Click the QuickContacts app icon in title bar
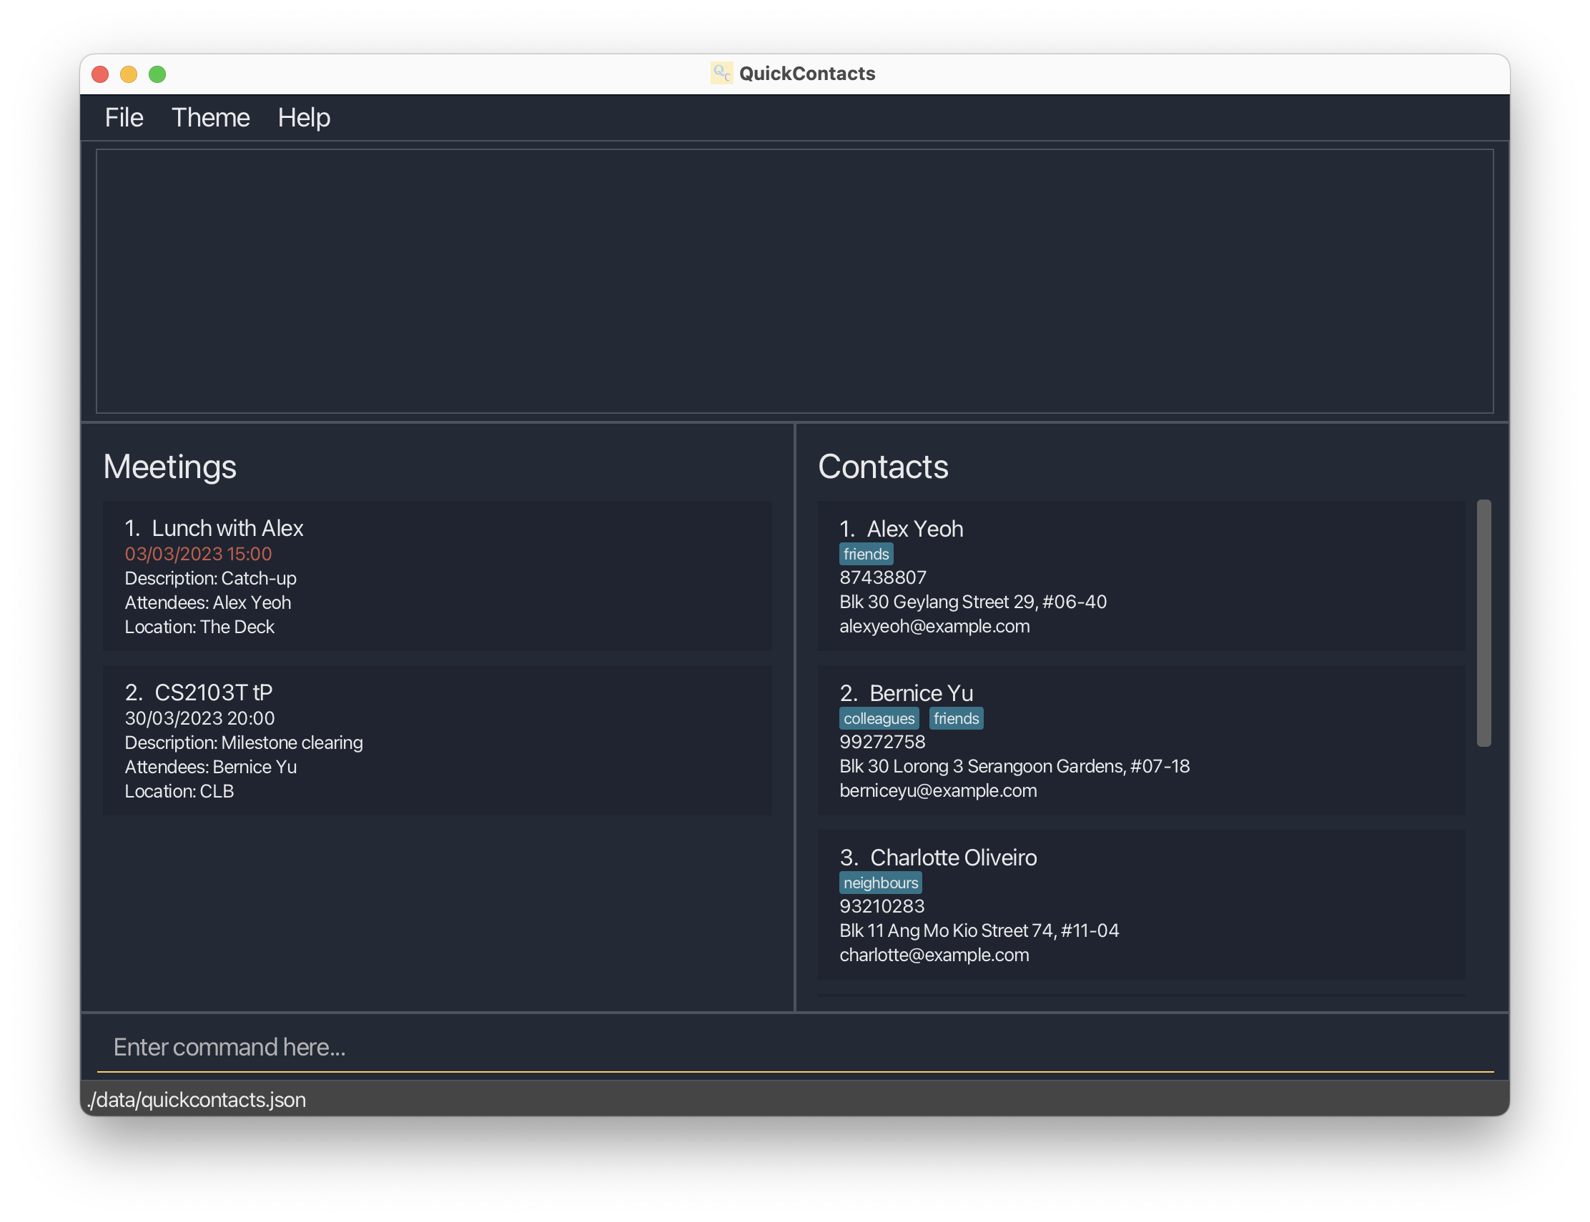Viewport: 1590px width, 1222px height. click(x=721, y=73)
